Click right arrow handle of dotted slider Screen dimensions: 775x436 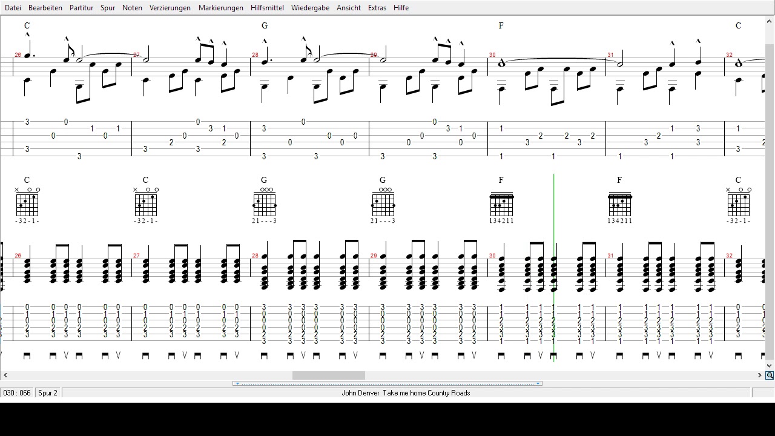(x=538, y=383)
